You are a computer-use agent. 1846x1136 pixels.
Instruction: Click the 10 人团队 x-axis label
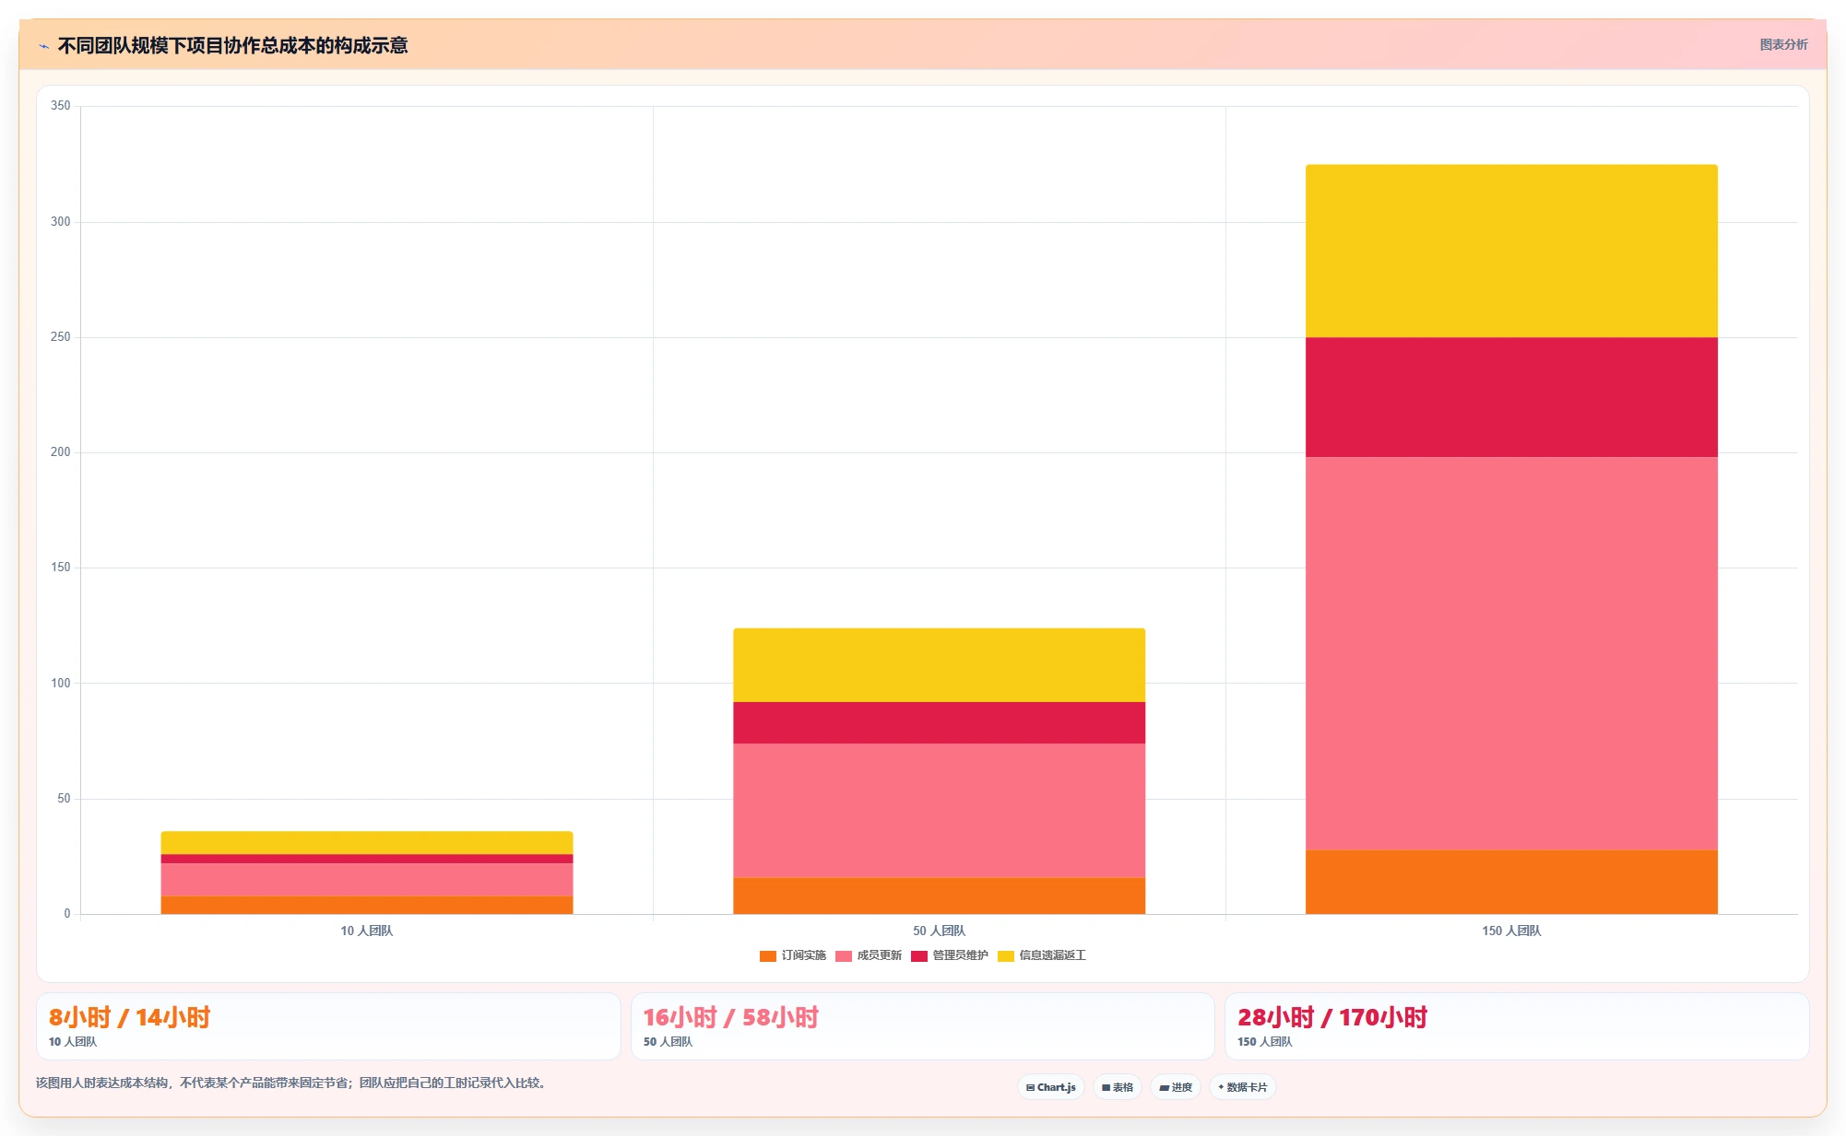coord(367,931)
